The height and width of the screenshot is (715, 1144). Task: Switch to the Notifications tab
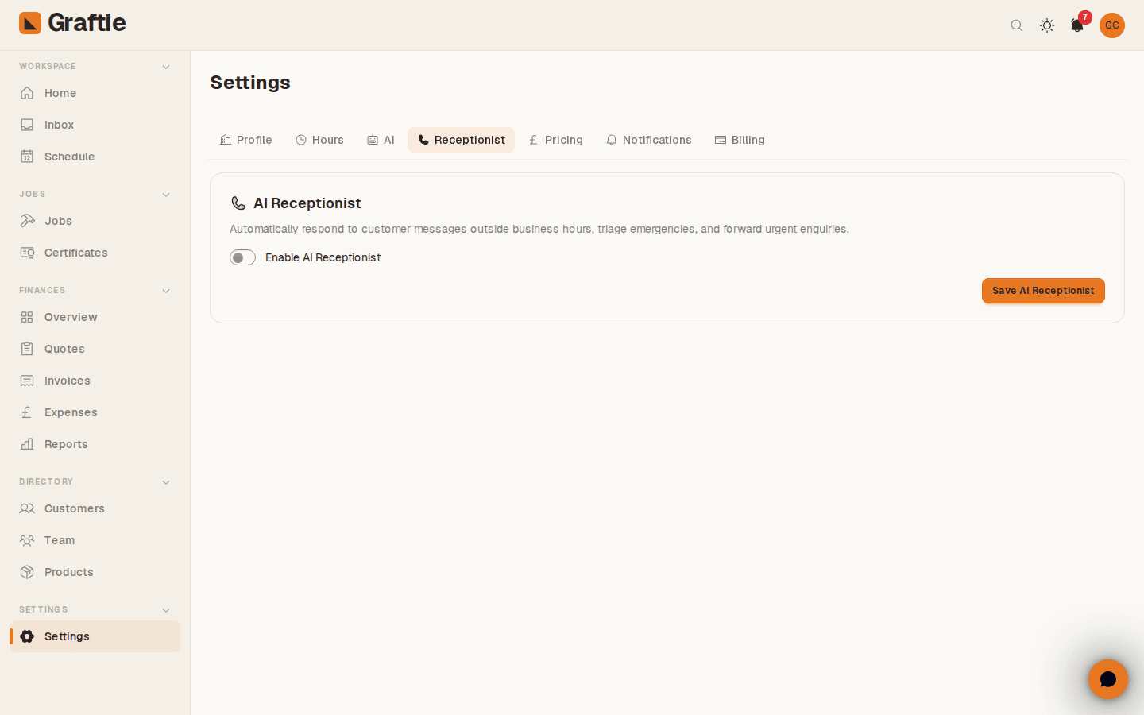[649, 140]
